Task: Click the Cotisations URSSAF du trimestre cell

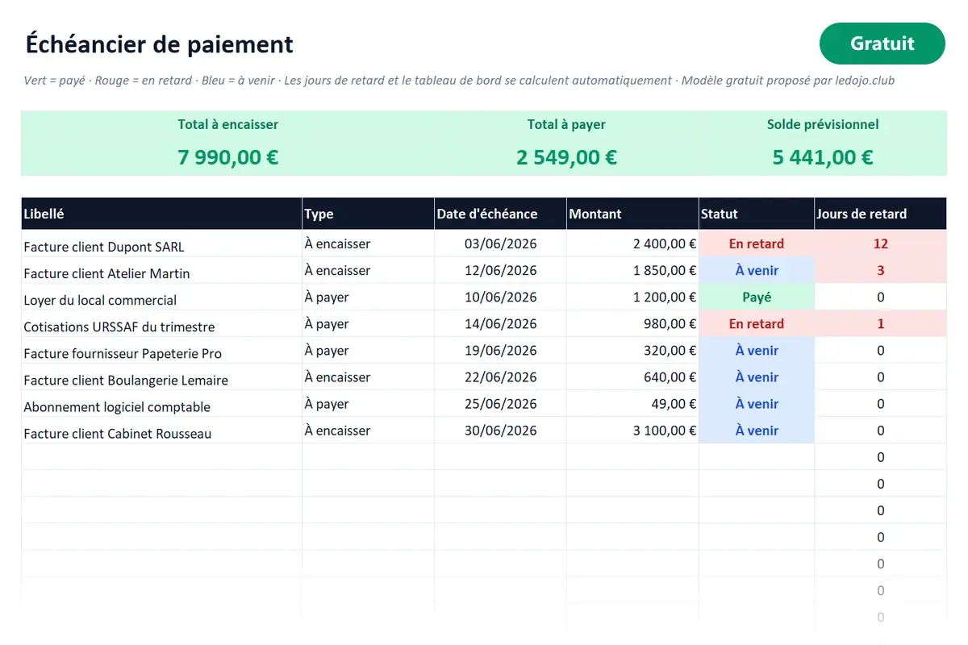Action: point(161,323)
